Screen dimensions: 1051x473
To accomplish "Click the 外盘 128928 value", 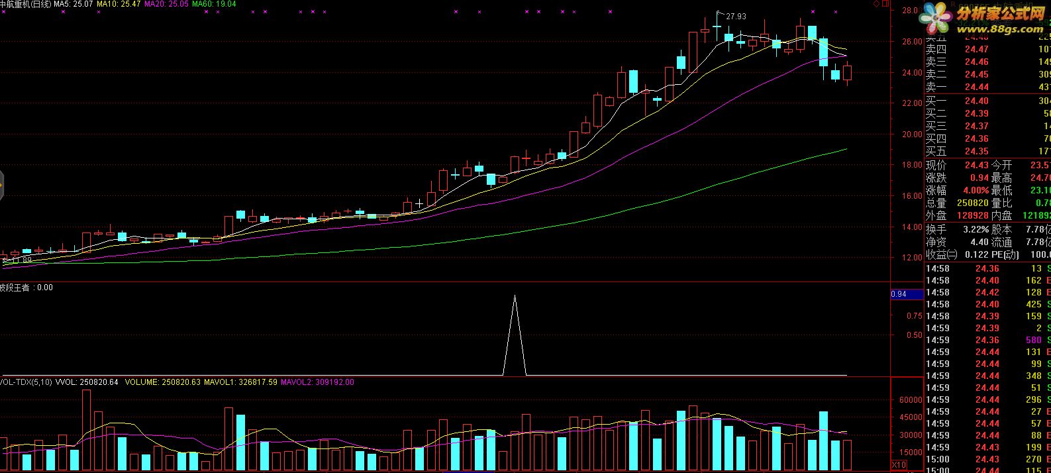I will click(x=973, y=215).
